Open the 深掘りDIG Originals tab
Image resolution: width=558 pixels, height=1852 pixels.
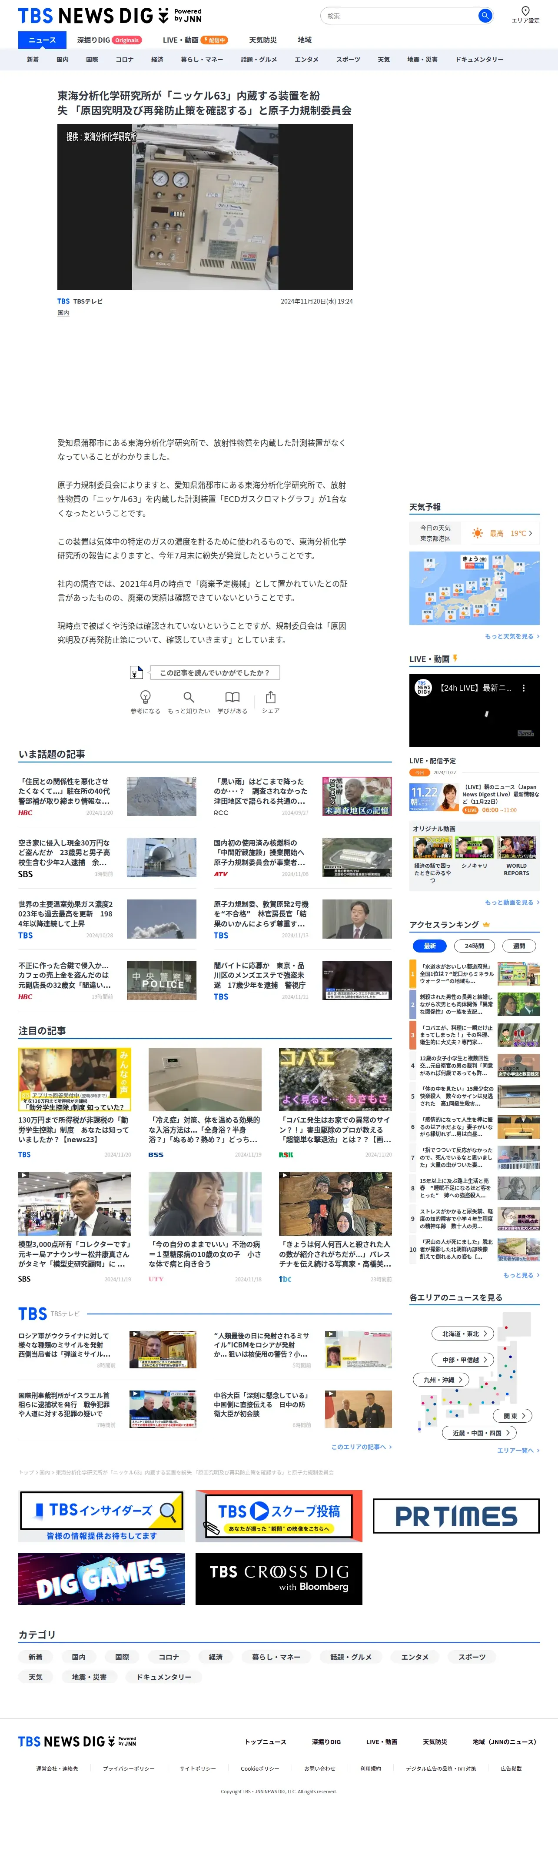pyautogui.click(x=109, y=40)
